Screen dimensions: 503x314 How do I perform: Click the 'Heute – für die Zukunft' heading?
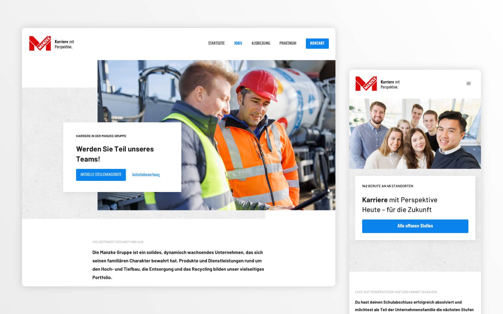click(x=397, y=210)
